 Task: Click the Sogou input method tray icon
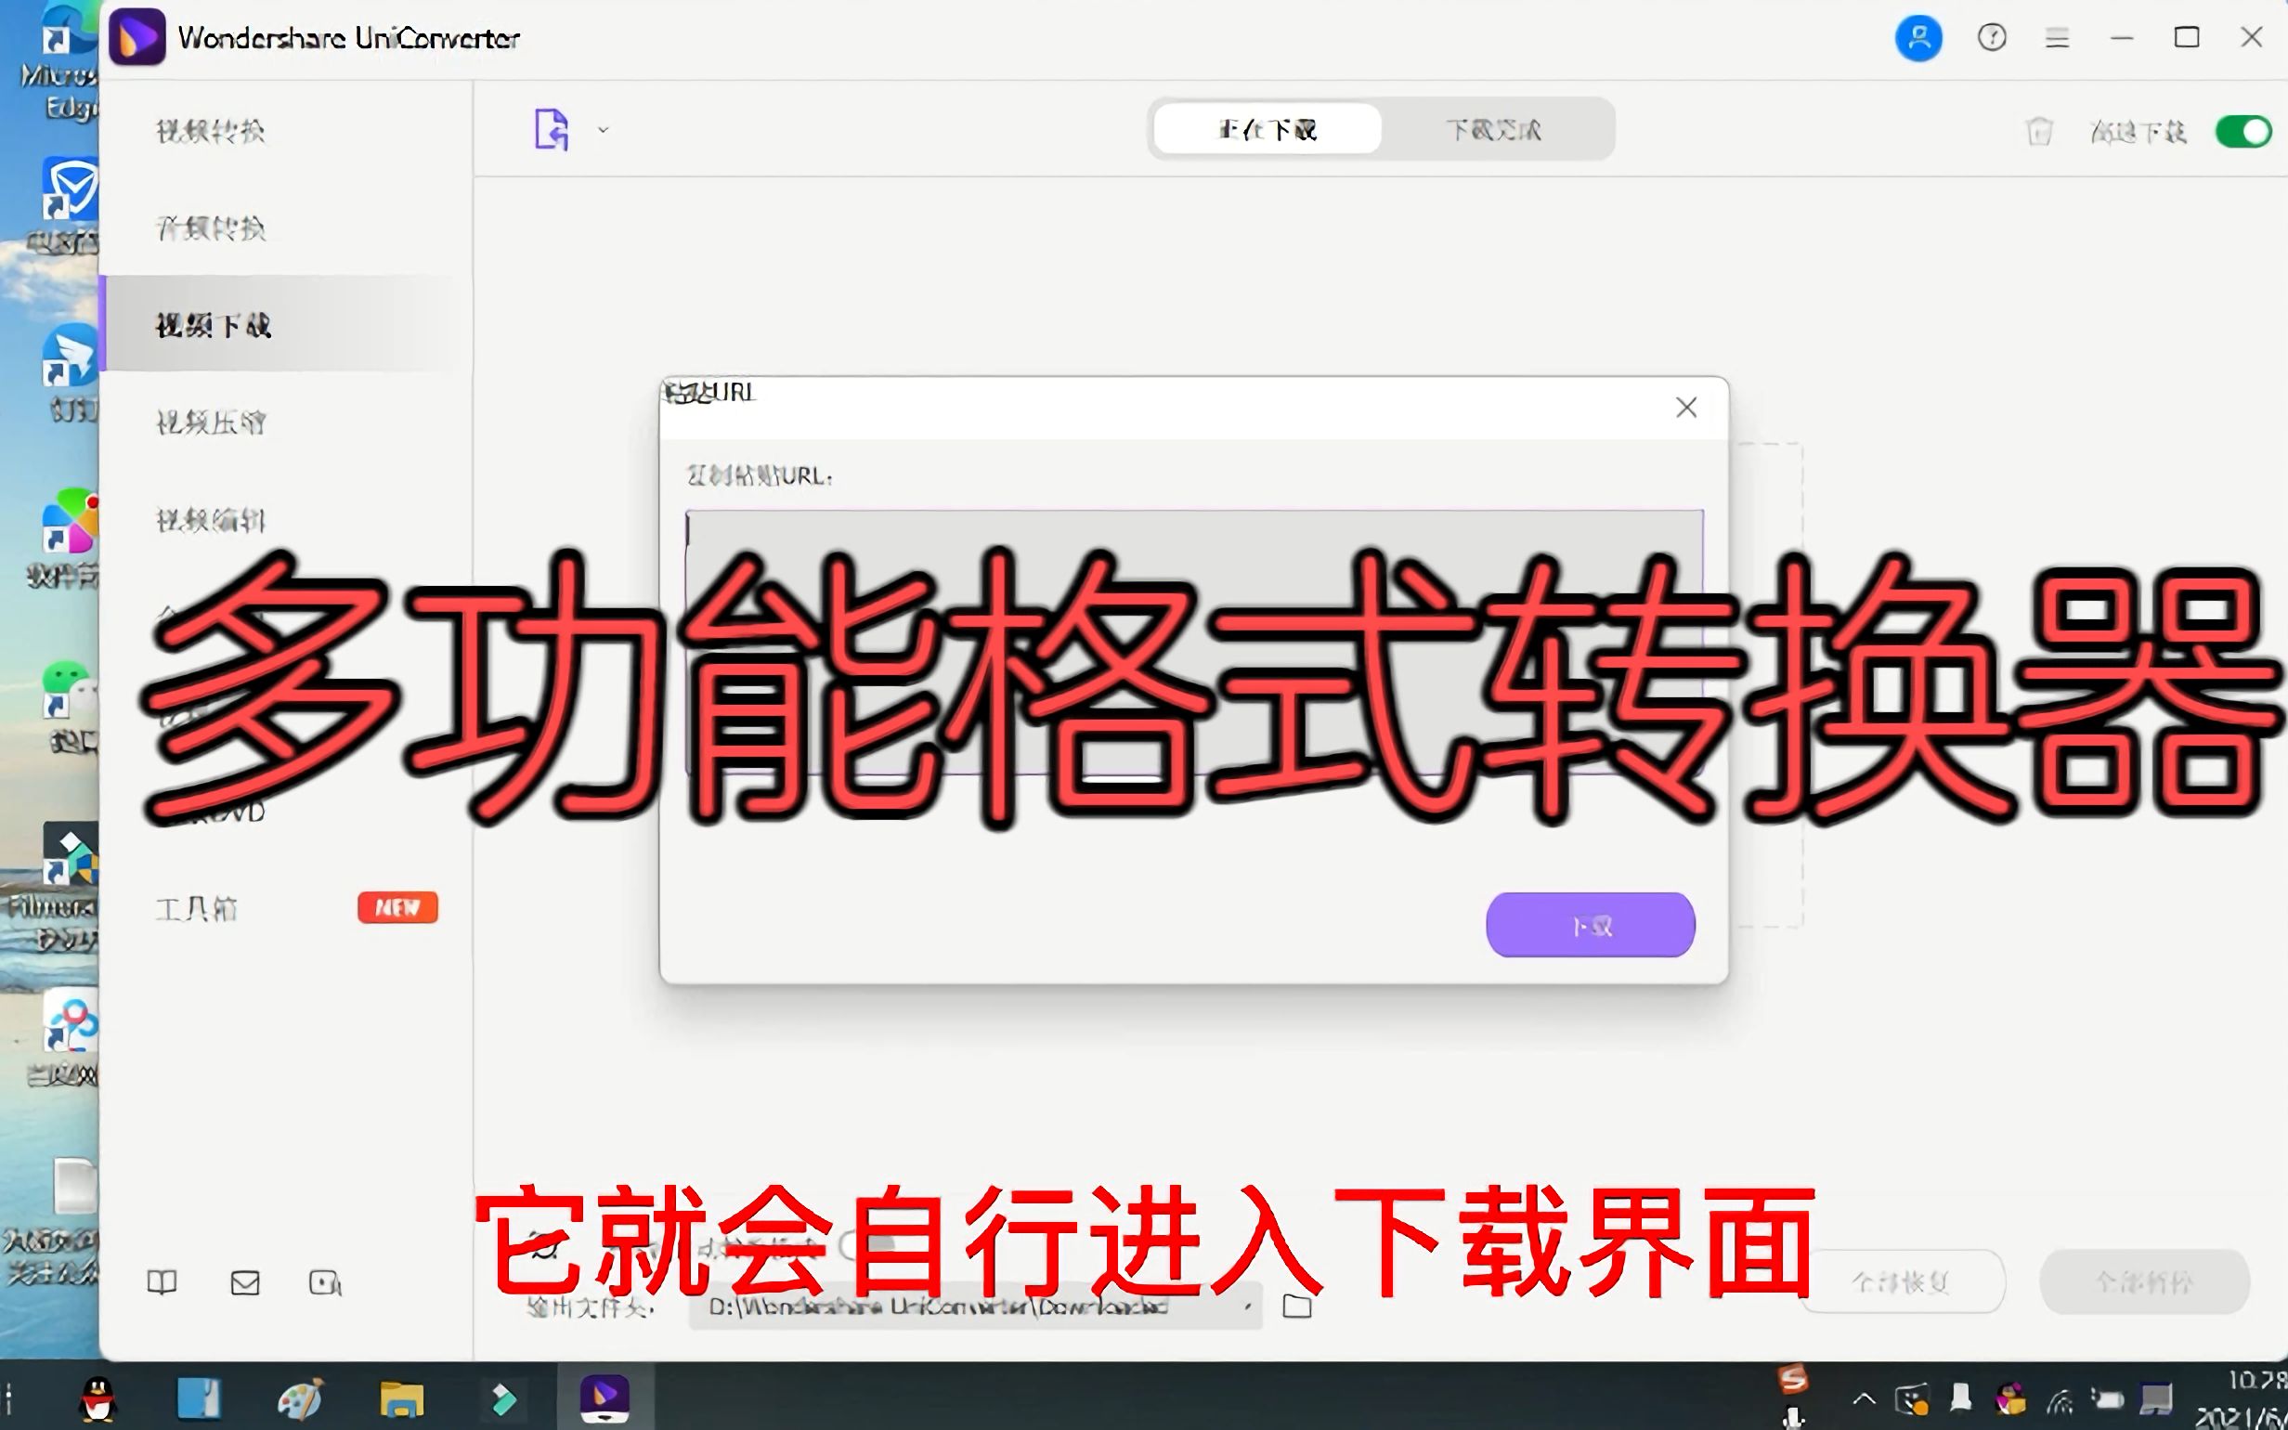pyautogui.click(x=1792, y=1380)
